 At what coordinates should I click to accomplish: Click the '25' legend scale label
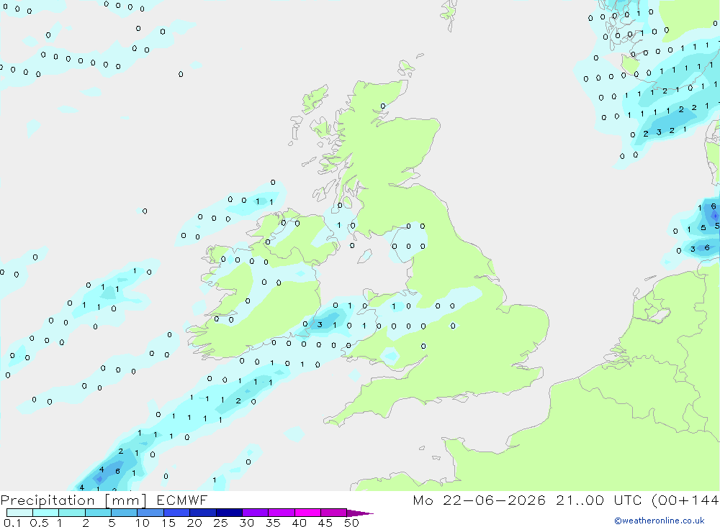tap(221, 523)
